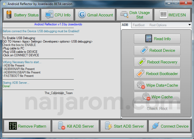This screenshot has height=139, width=194.
Task: Click the 'FASTBOOT file Present' line
Action: coord(18,76)
